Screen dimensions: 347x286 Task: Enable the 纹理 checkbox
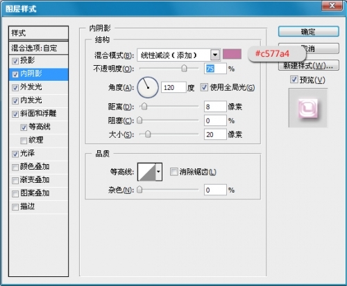point(24,141)
